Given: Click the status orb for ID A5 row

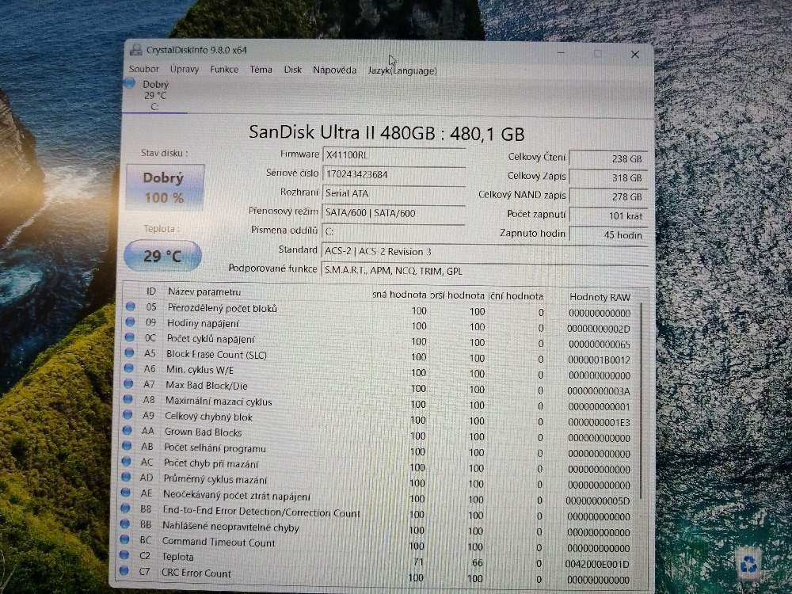Looking at the screenshot, I should [x=129, y=352].
